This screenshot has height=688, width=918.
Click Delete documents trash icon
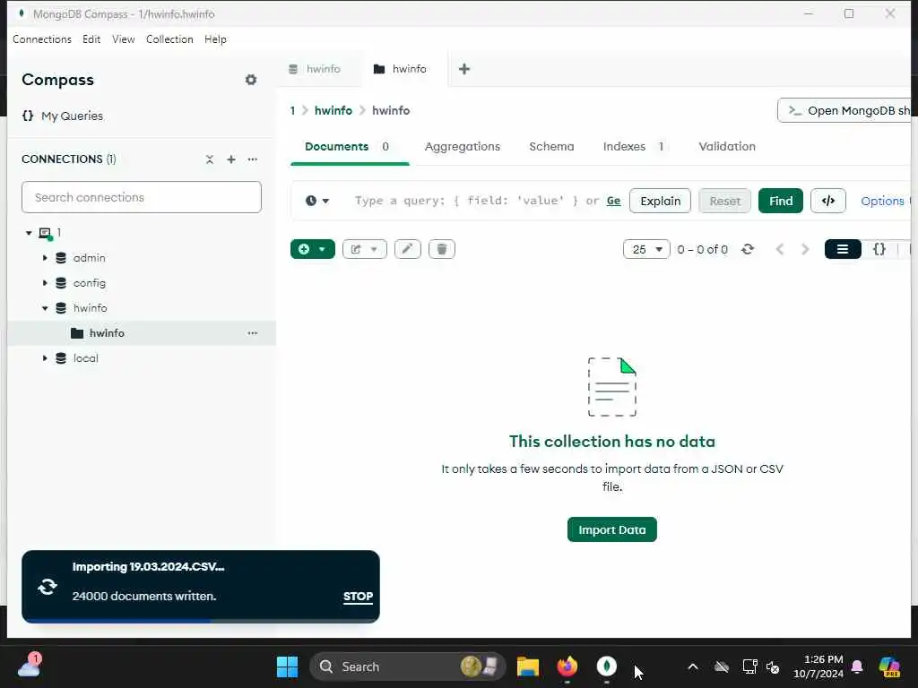441,249
